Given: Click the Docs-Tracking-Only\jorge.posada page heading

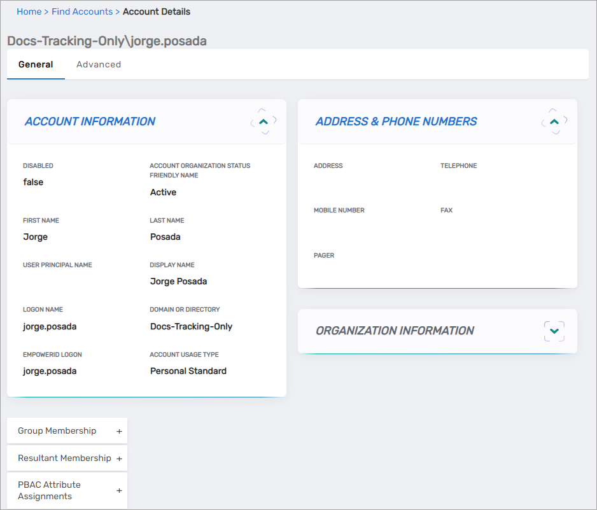Looking at the screenshot, I should pyautogui.click(x=106, y=41).
